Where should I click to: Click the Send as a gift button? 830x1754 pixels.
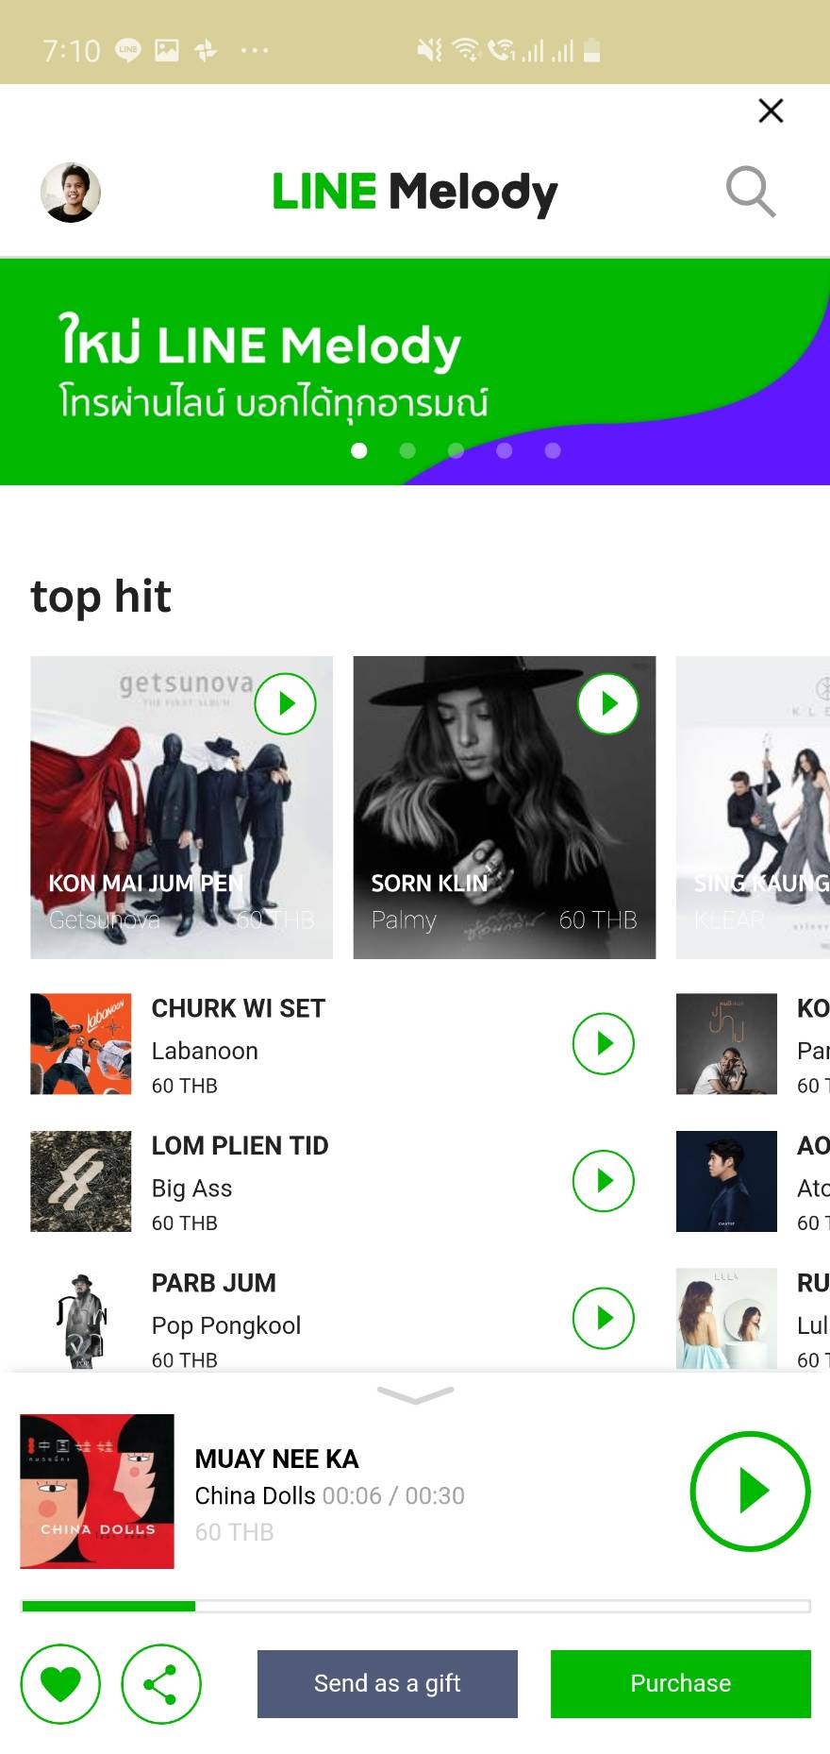click(x=388, y=1683)
